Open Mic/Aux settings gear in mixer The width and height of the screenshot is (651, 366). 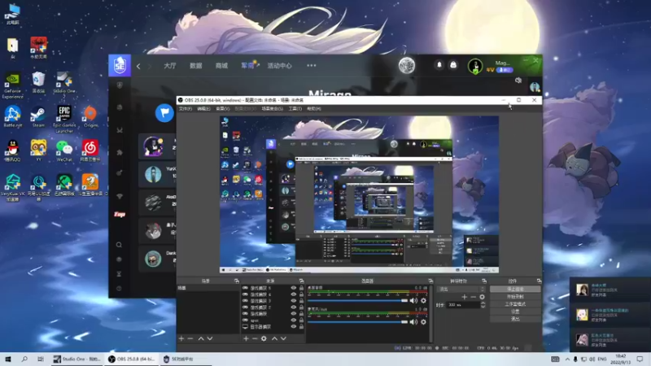pyautogui.click(x=423, y=322)
